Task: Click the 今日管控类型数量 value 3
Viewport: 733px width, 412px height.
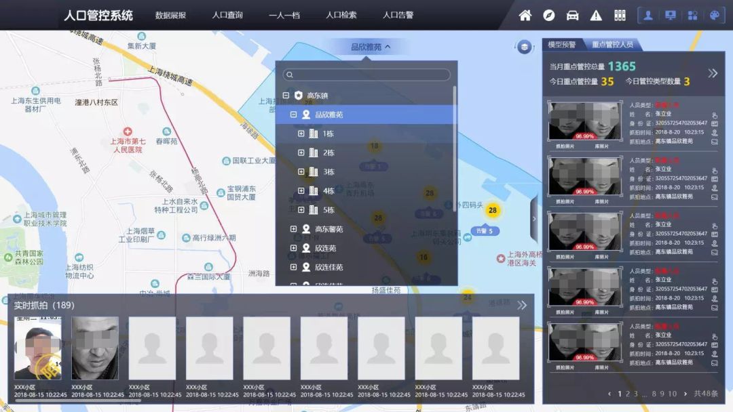Action: click(687, 81)
